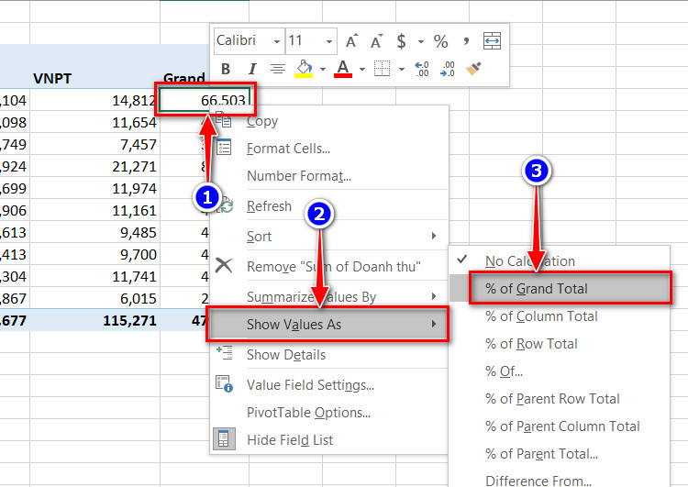Select cell with value 11,974
The image size is (688, 487).
pyautogui.click(x=94, y=188)
